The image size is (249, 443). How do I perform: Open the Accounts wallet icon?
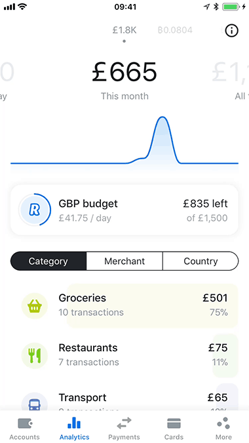pyautogui.click(x=25, y=423)
